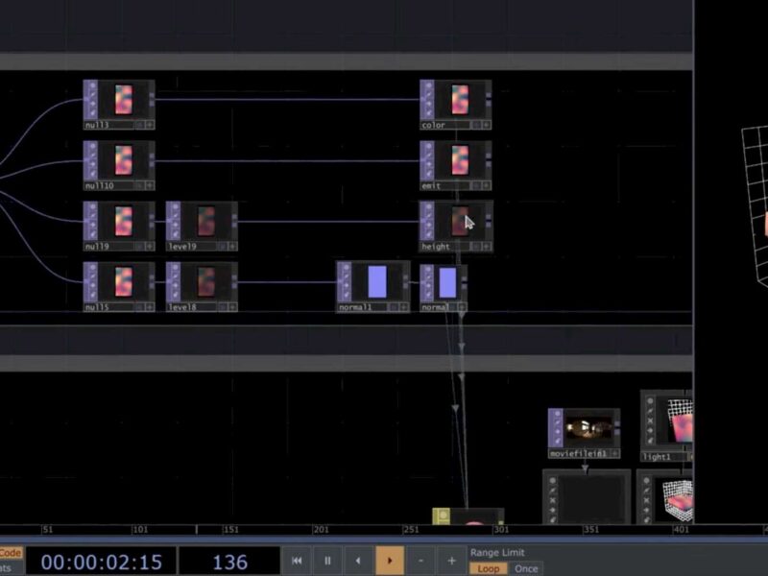The image size is (768, 576).
Task: Select the emit node thumbnail
Action: click(460, 160)
